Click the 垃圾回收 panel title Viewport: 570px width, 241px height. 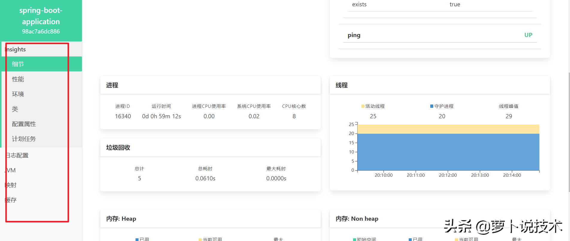coord(118,148)
